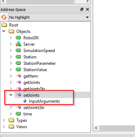
Task: Click the Views folder icon
Action: pyautogui.click(x=11, y=126)
